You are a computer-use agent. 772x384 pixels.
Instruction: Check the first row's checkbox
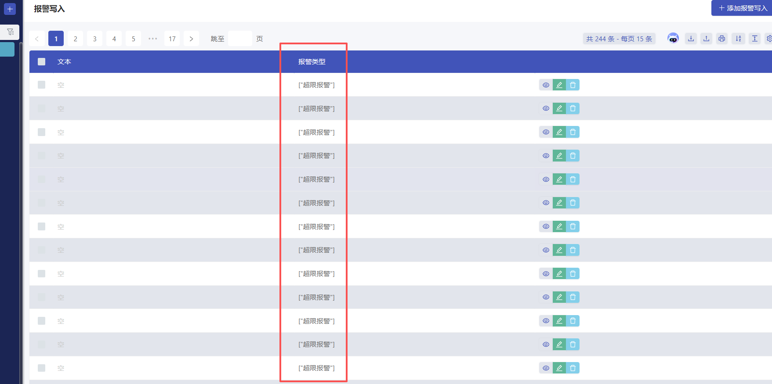[41, 85]
